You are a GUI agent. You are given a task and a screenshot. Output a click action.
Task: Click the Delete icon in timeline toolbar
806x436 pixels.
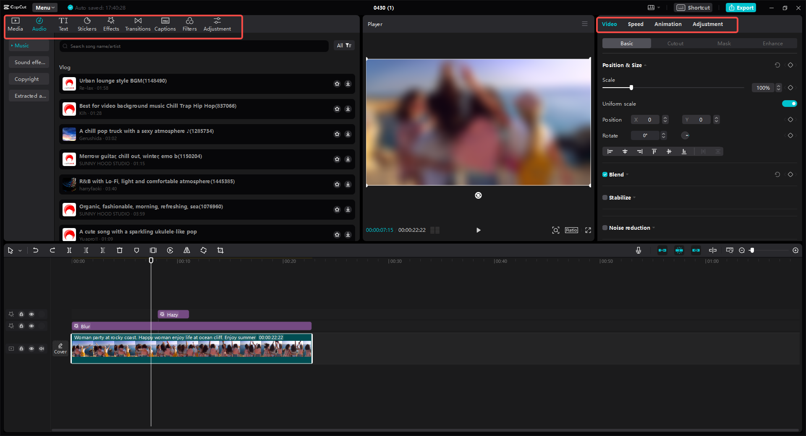point(120,250)
